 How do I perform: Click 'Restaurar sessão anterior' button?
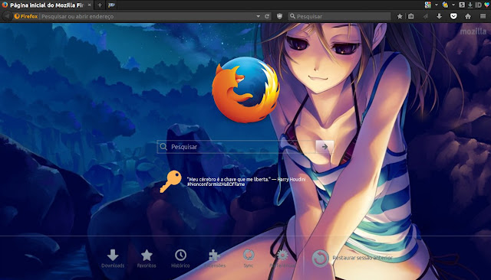click(352, 258)
